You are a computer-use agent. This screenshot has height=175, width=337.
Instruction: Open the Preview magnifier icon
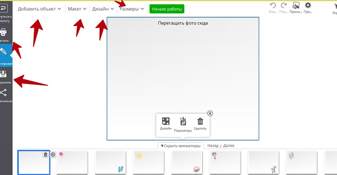296,5
